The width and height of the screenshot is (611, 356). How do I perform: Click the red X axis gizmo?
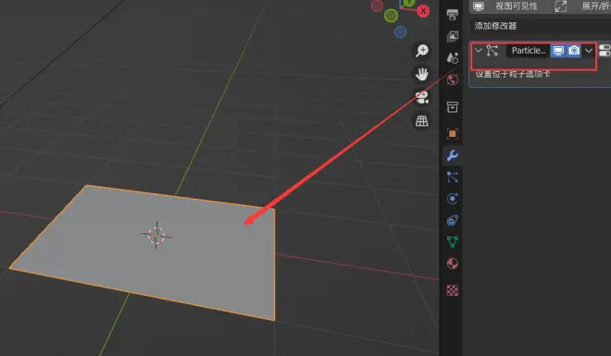[x=423, y=11]
